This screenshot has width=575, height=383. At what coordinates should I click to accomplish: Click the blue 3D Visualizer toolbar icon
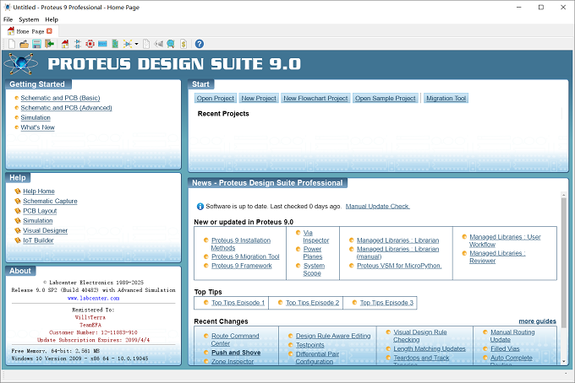pos(102,44)
